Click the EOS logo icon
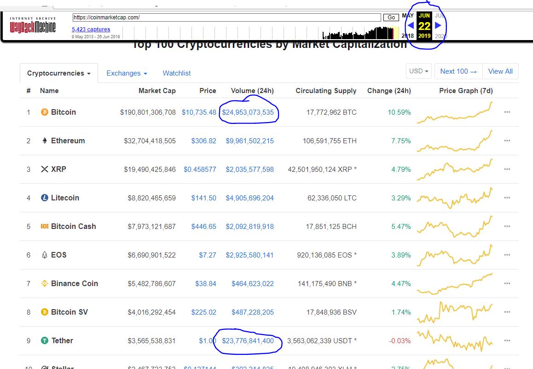Viewport: 533px width, 369px height. [45, 255]
